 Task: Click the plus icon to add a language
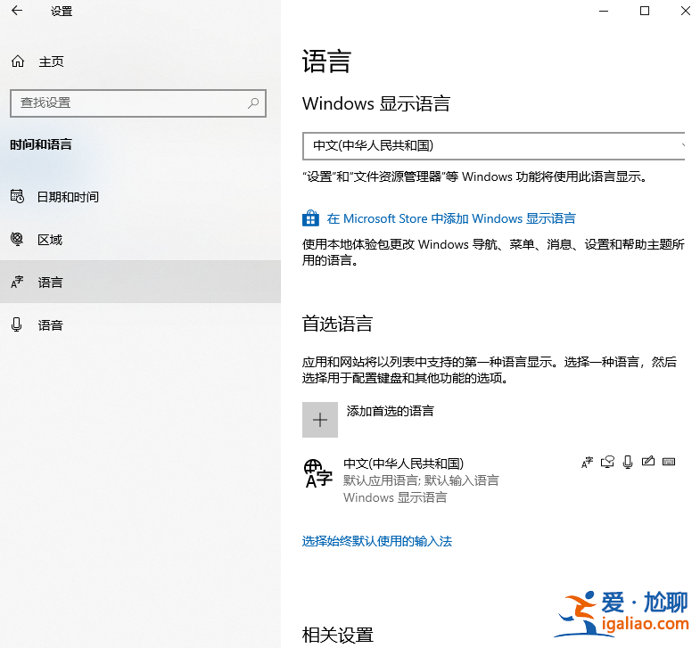pos(320,420)
